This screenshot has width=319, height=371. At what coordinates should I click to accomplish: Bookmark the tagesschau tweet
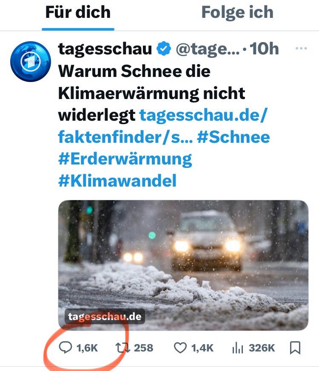[x=295, y=348]
